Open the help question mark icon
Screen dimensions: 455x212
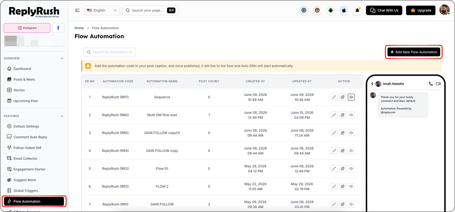click(x=317, y=10)
